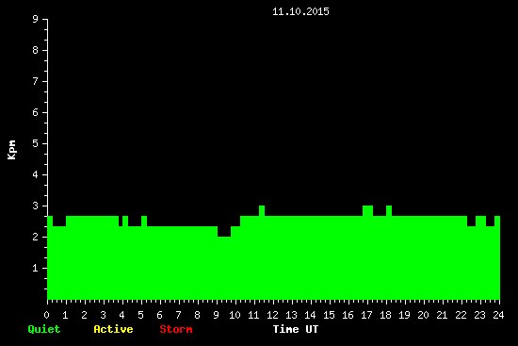Click the Kpn vertical axis label
This screenshot has width=518, height=346.
coord(11,150)
